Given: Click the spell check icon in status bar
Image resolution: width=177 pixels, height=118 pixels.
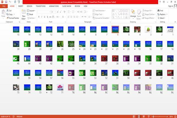Looking at the screenshot, I should (x=14, y=117).
